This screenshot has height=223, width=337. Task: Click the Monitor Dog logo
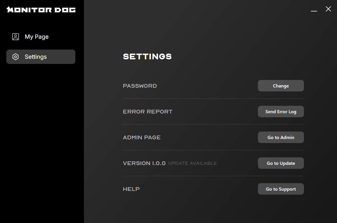click(41, 9)
